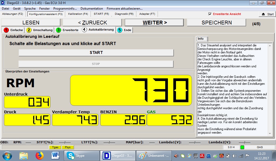Click the system tray volume speaker icon

pos(234,156)
